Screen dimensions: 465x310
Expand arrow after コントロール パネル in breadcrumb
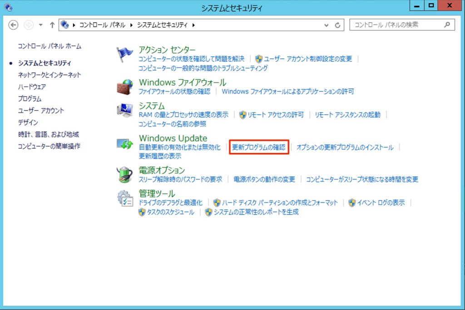tap(131, 25)
